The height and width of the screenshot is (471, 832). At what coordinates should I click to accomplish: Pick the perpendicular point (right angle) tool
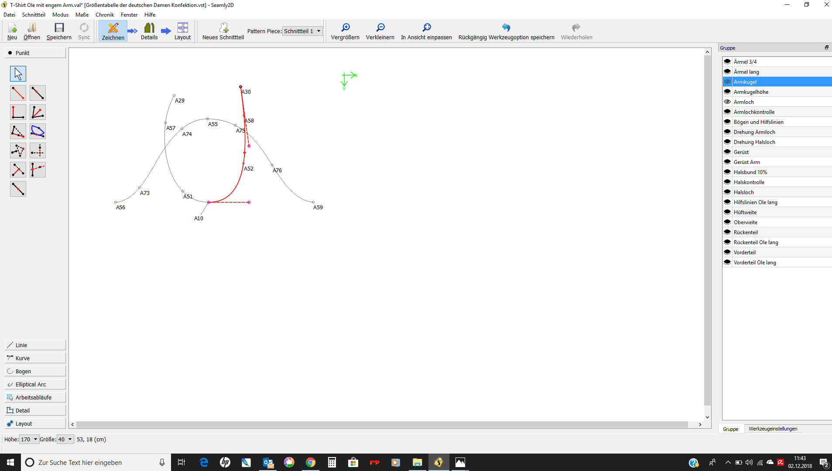[18, 112]
